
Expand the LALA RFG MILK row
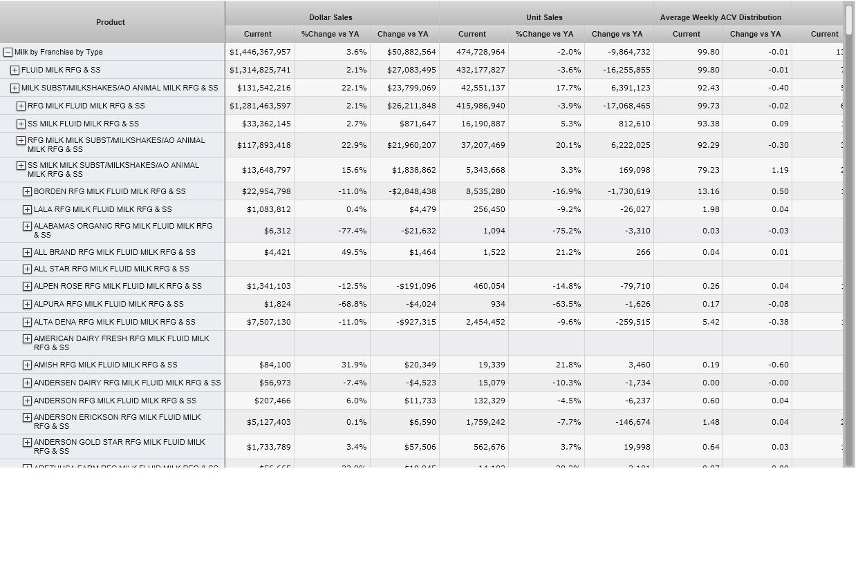pyautogui.click(x=27, y=210)
